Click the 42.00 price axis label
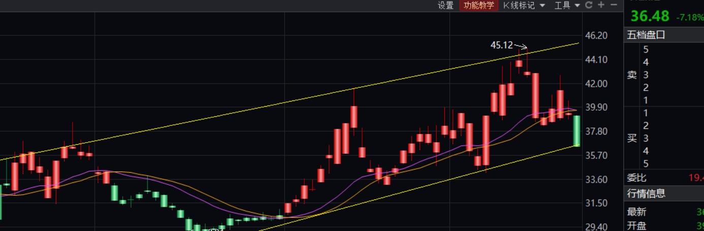The width and height of the screenshot is (704, 231). click(596, 83)
